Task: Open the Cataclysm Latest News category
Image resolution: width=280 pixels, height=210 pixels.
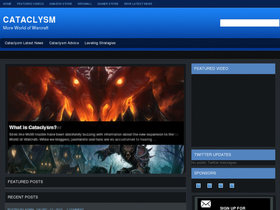Action: tap(24, 43)
